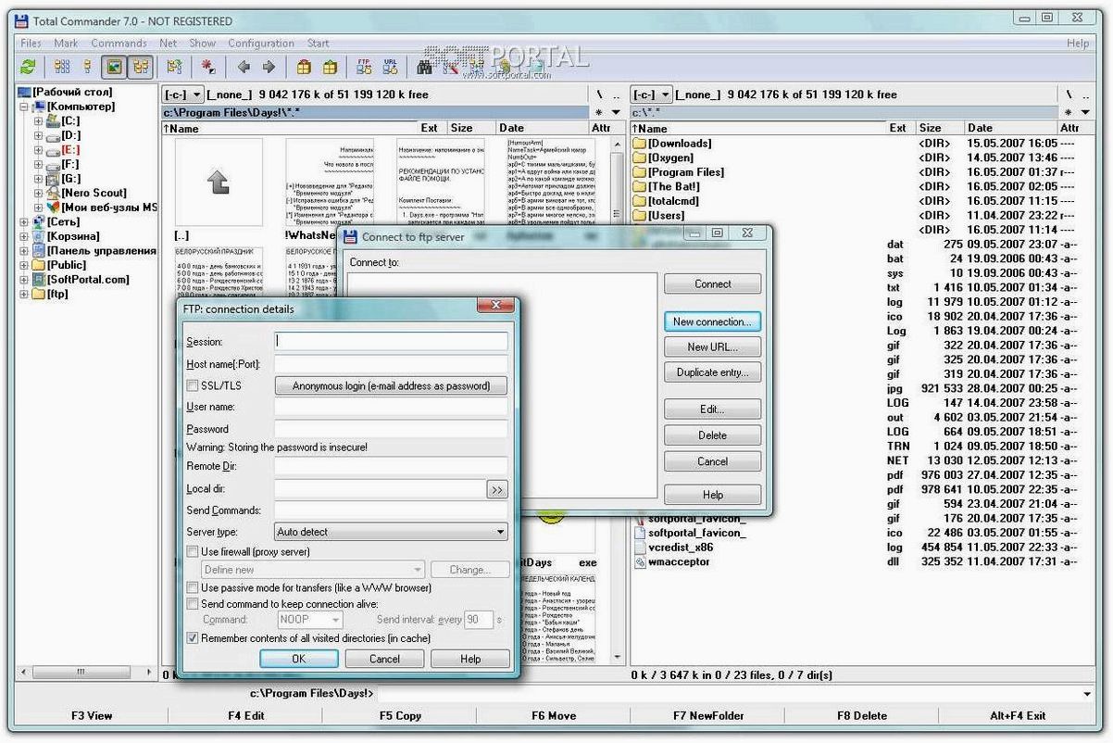Click Delete in Connect to ftp server
This screenshot has height=743, width=1113.
(x=712, y=434)
